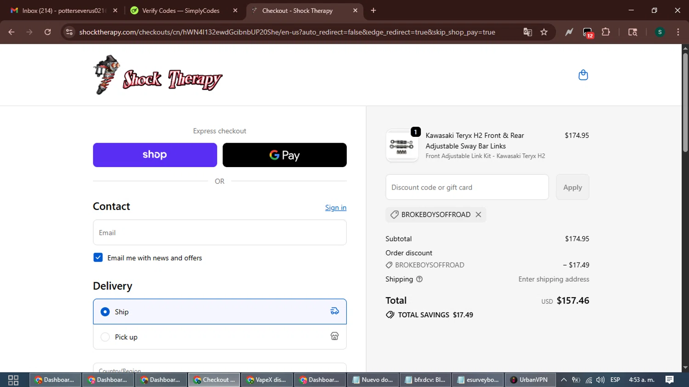689x387 pixels.
Task: Click the store icon in Pick up row
Action: tap(334, 337)
